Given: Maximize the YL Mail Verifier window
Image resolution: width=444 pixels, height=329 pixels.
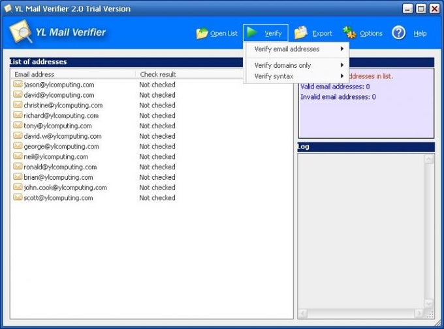Looking at the screenshot, I should coord(421,8).
